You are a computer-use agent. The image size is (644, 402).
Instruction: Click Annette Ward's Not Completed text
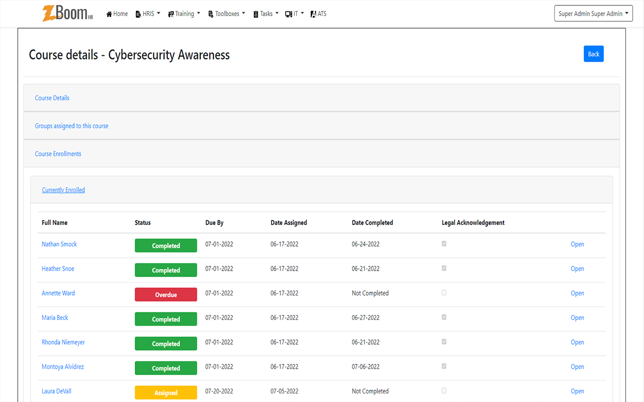click(x=370, y=293)
